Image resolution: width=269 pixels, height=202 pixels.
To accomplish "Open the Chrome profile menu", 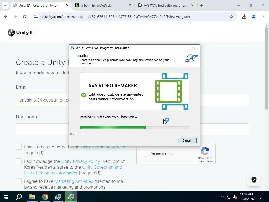I will pos(254,17).
